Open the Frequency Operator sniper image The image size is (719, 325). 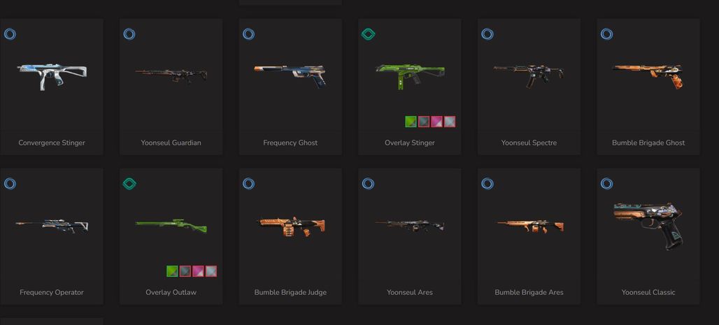[52, 226]
